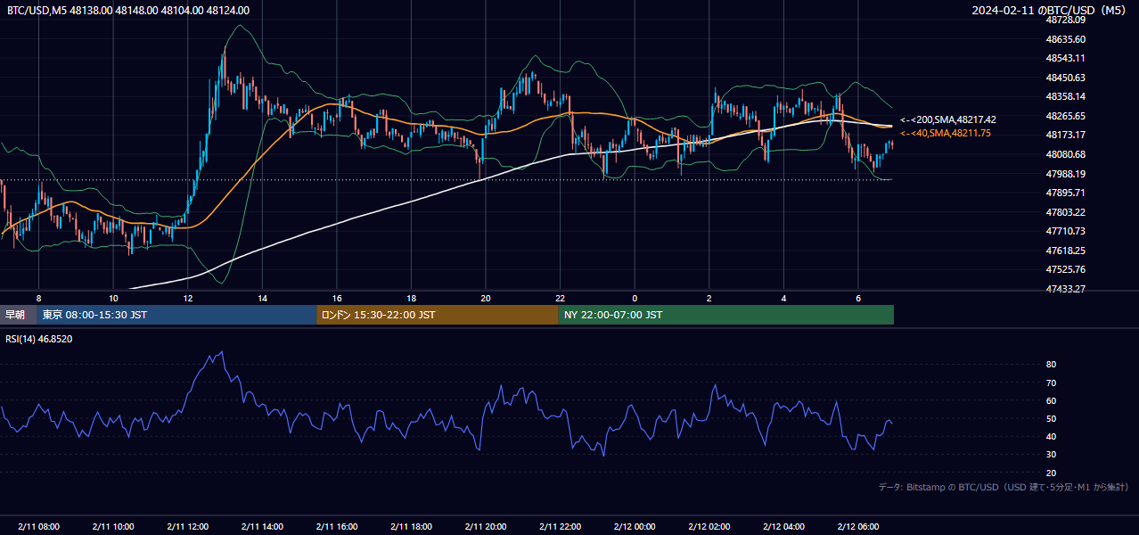This screenshot has width=1139, height=535.
Task: Click RSI scale value 50
Action: click(x=1052, y=418)
